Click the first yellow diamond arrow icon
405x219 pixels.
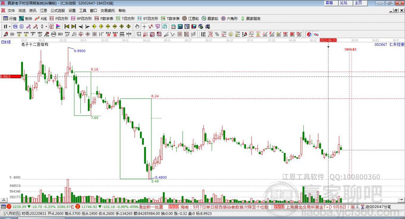pyautogui.click(x=94, y=26)
